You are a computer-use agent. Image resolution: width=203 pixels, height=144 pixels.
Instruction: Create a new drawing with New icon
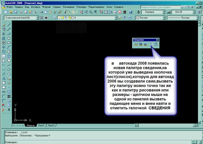[x=6, y=12]
